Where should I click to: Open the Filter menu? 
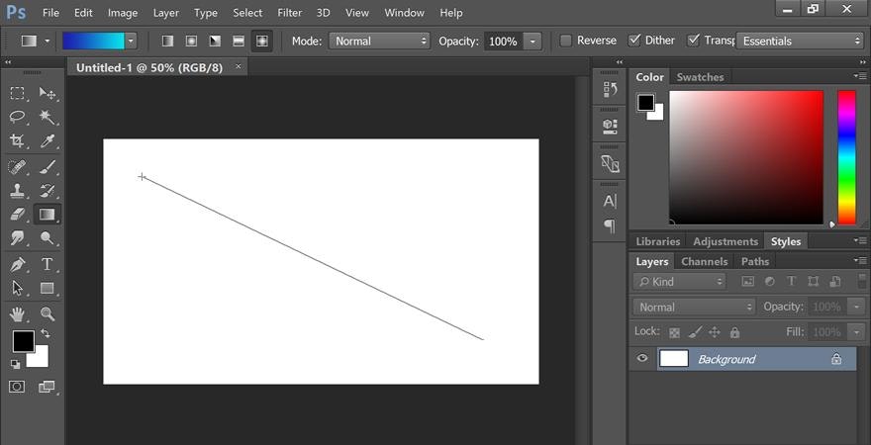pos(289,12)
